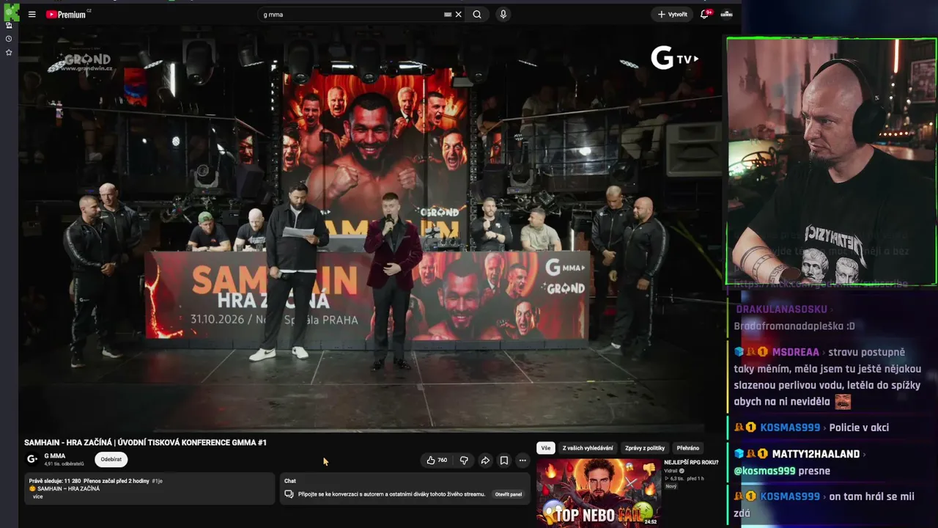This screenshot has height=528, width=938.
Task: Open favorites star icon in sidebar
Action: (x=9, y=52)
